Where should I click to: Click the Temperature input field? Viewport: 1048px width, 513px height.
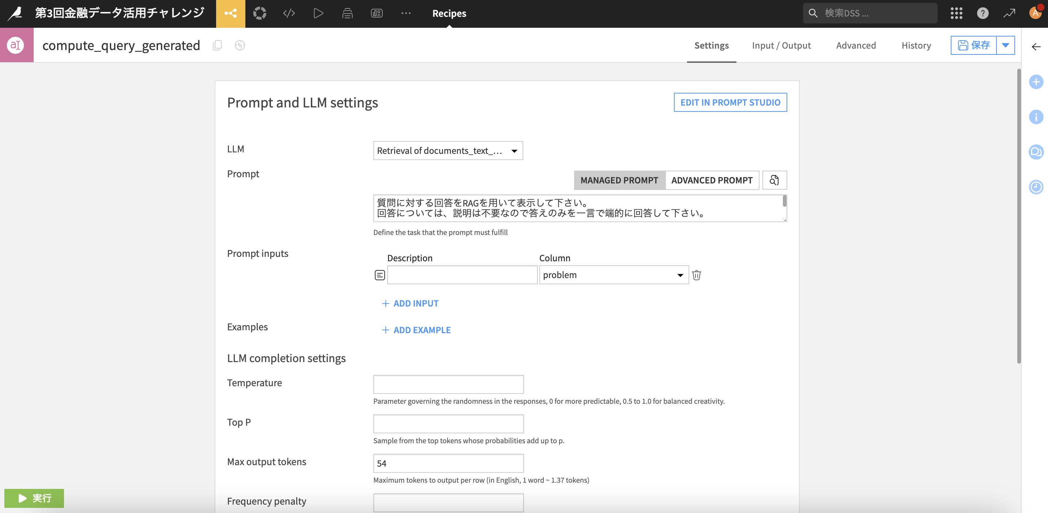448,384
